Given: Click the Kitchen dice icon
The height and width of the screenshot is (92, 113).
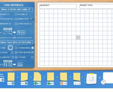Looking at the screenshot, I should click(16, 14).
